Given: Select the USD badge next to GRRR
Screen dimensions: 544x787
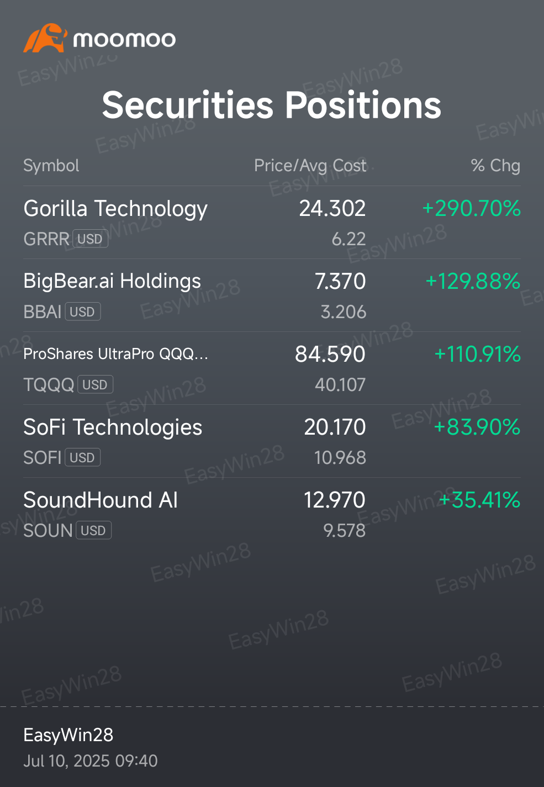Looking at the screenshot, I should point(90,239).
